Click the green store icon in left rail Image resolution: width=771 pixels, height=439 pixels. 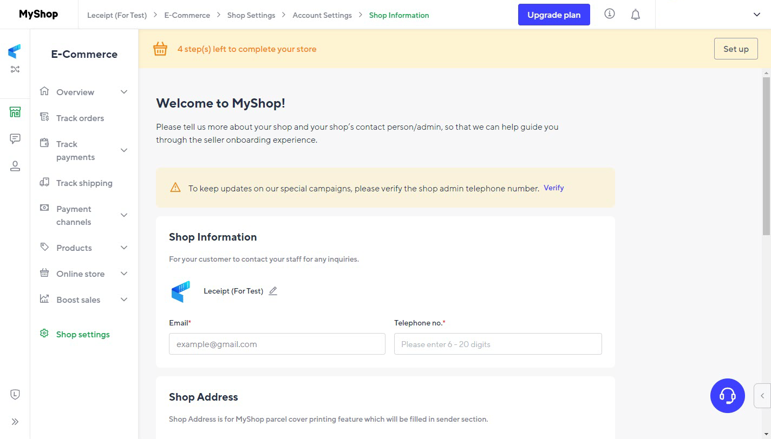(15, 112)
